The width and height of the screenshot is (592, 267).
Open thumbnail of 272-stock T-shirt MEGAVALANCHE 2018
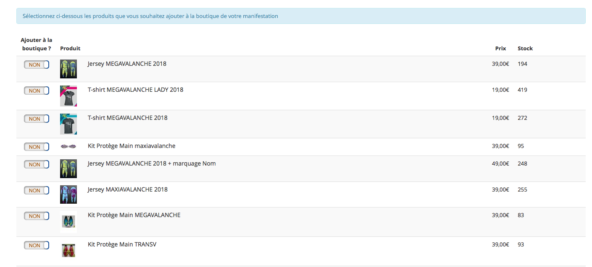[68, 124]
